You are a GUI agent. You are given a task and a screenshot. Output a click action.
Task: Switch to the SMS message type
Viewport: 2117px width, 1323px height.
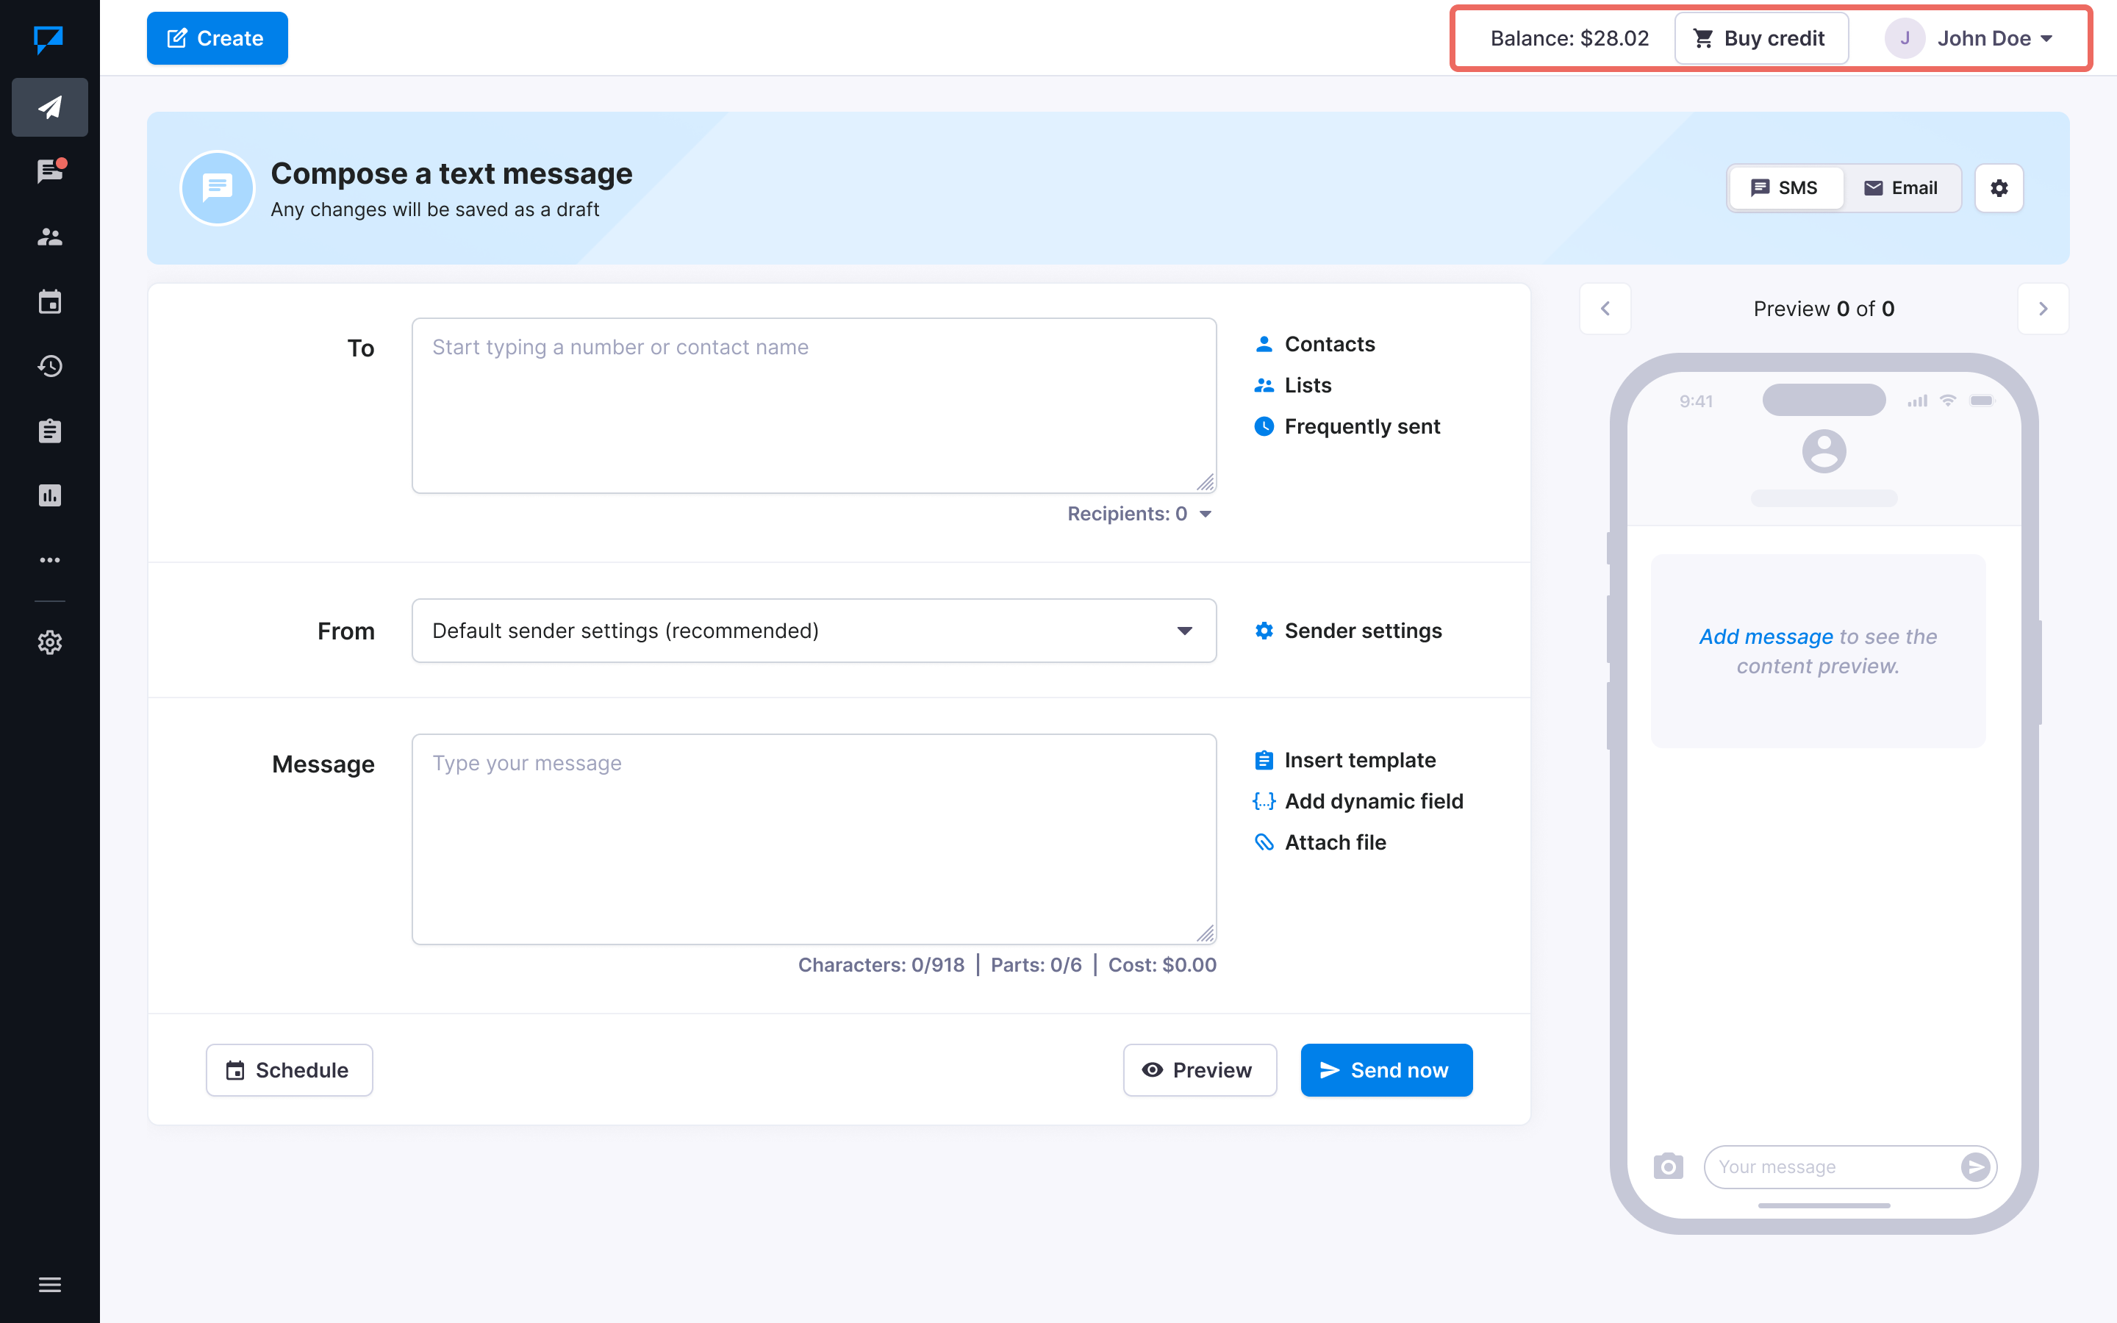click(x=1785, y=188)
